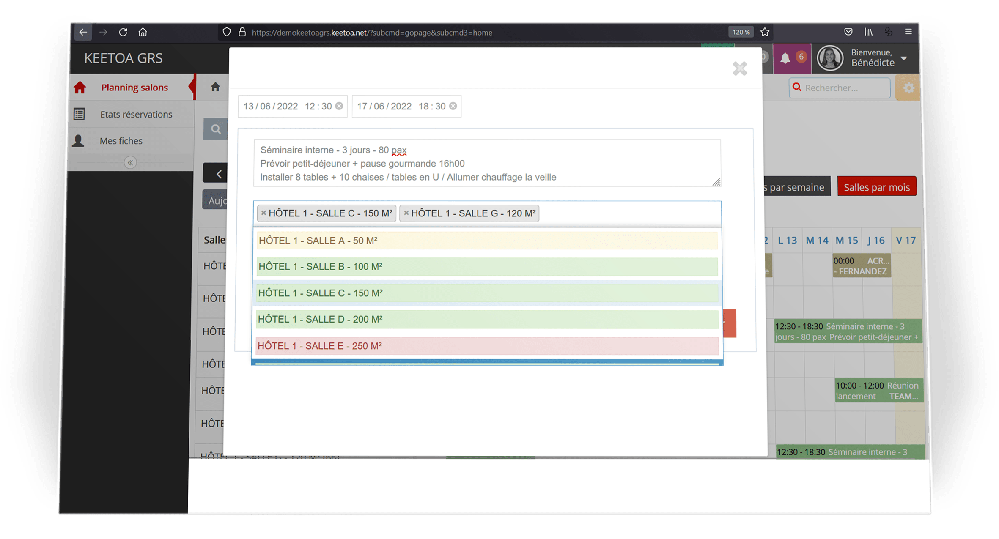Screen dimensions: 999x539
Task: Click the notification bell icon
Action: point(785,58)
